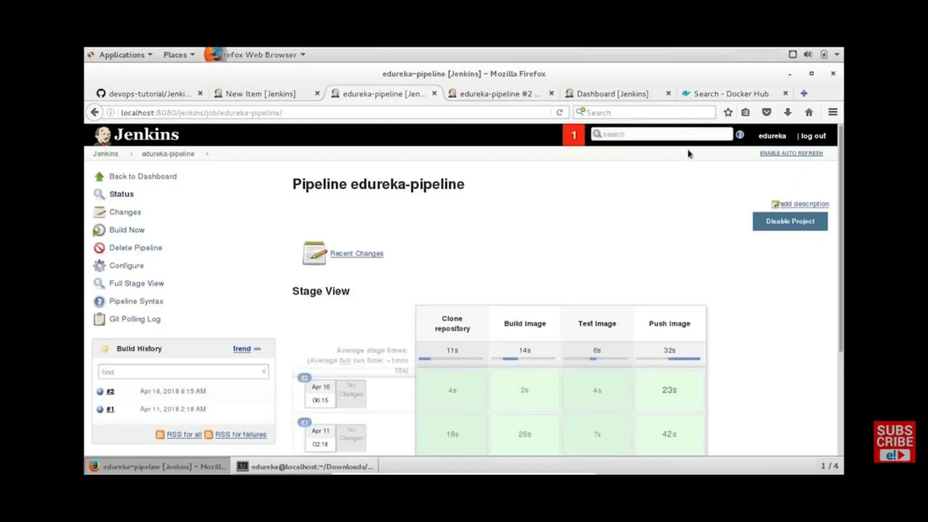Click the Firefox back arrow button

pyautogui.click(x=94, y=112)
